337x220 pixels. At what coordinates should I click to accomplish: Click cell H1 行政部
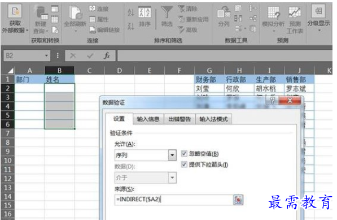[239, 79]
